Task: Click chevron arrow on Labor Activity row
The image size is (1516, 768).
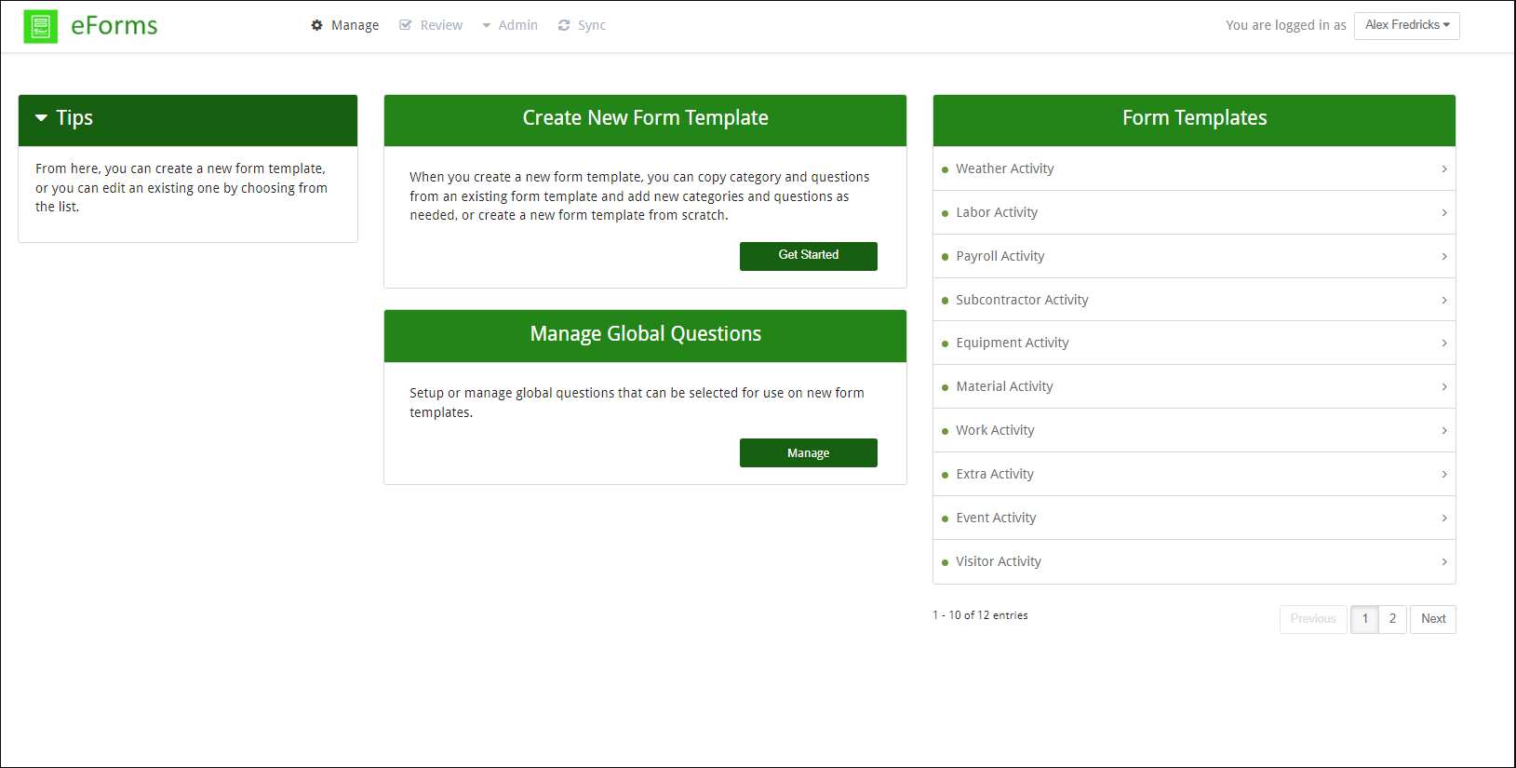Action: [x=1444, y=212]
